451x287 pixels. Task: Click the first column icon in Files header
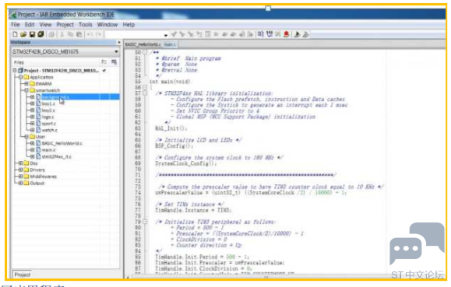point(104,61)
